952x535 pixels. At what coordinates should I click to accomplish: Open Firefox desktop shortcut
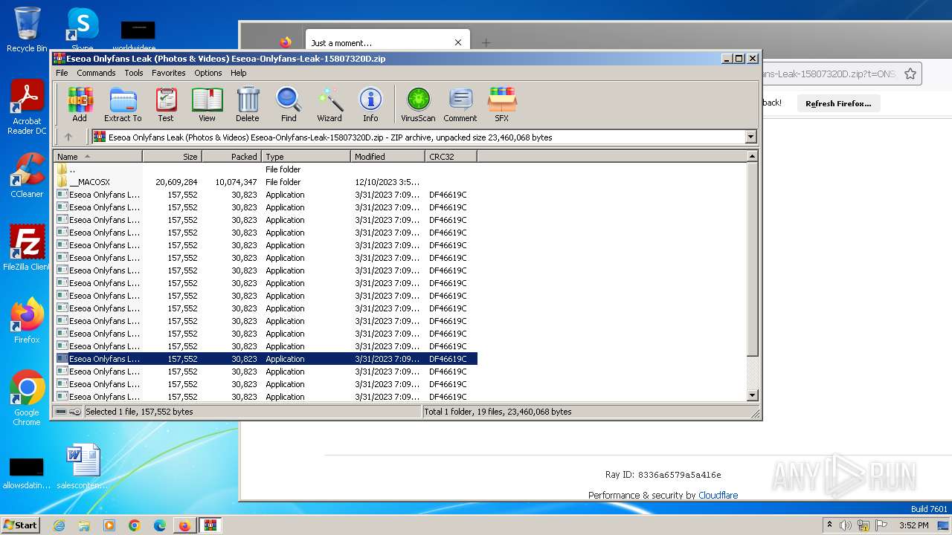(x=27, y=321)
